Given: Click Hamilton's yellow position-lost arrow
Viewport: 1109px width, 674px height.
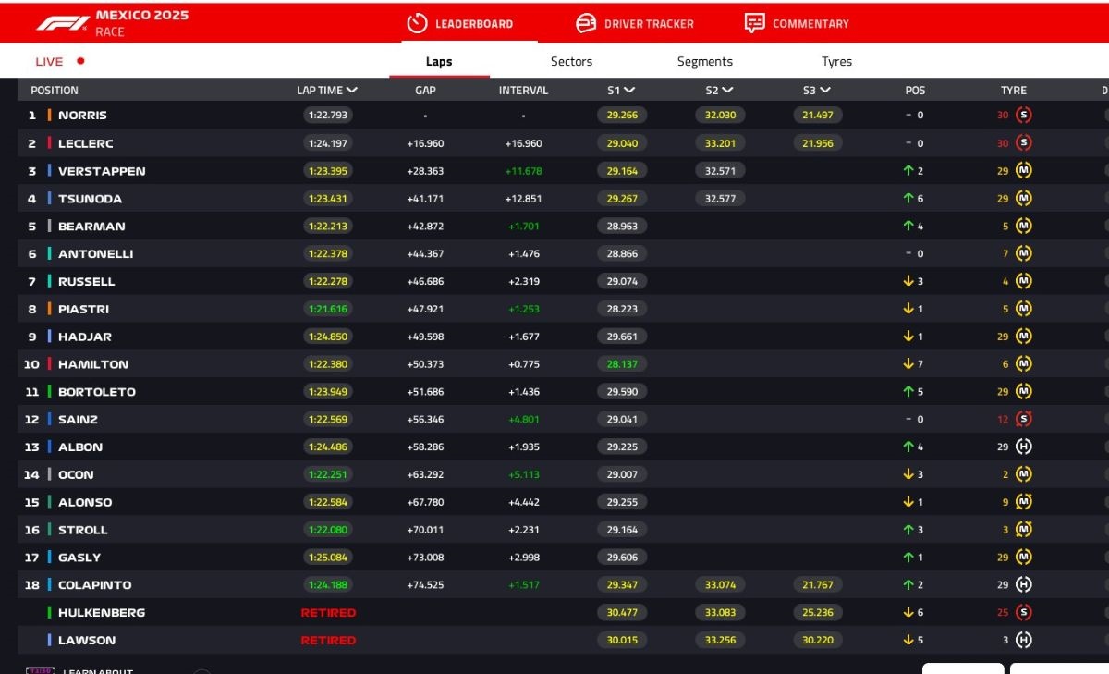Looking at the screenshot, I should pos(908,364).
